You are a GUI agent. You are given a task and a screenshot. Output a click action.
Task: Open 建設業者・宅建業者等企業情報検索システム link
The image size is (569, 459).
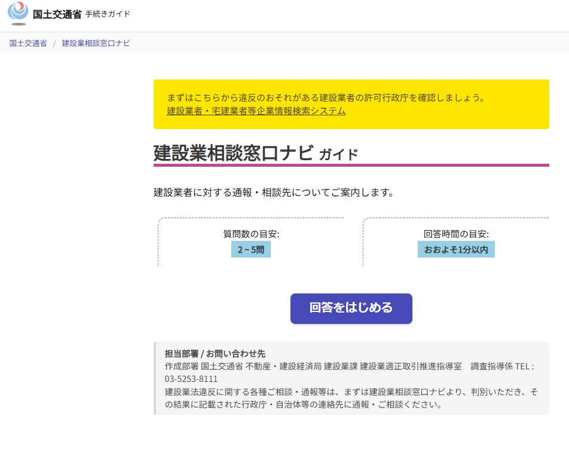(x=256, y=111)
